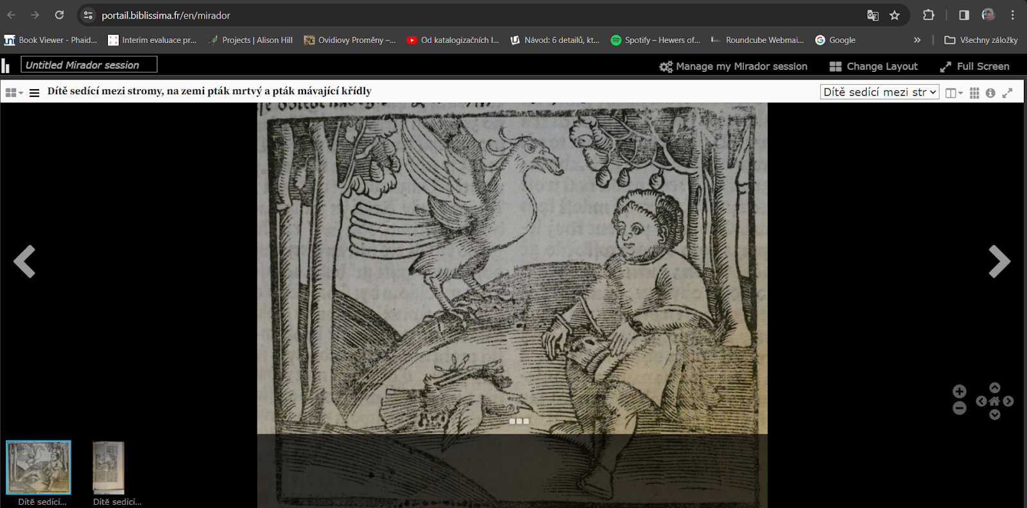The width and height of the screenshot is (1027, 508).
Task: Open the Change Layout menu
Action: [874, 66]
